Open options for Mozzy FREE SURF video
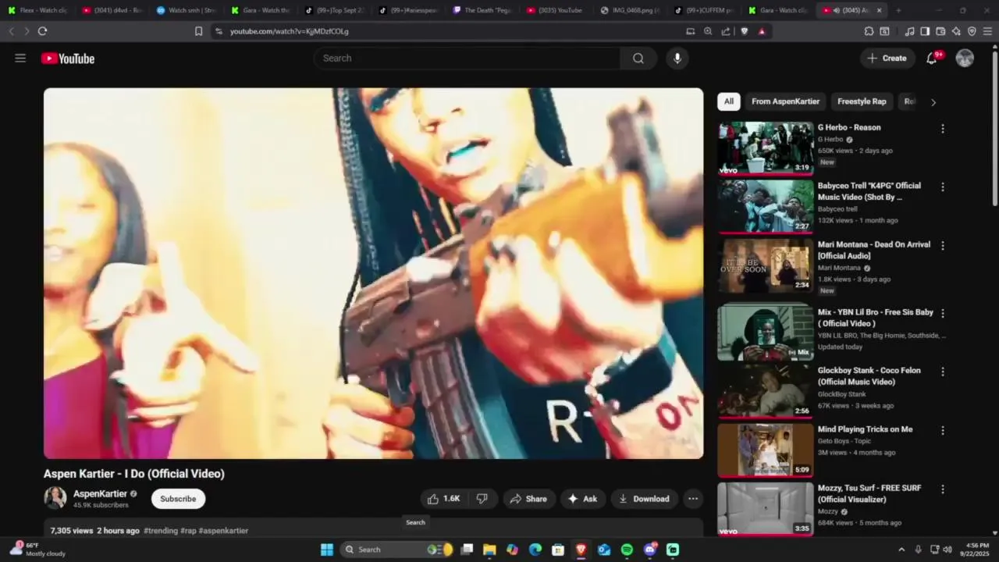 942,489
